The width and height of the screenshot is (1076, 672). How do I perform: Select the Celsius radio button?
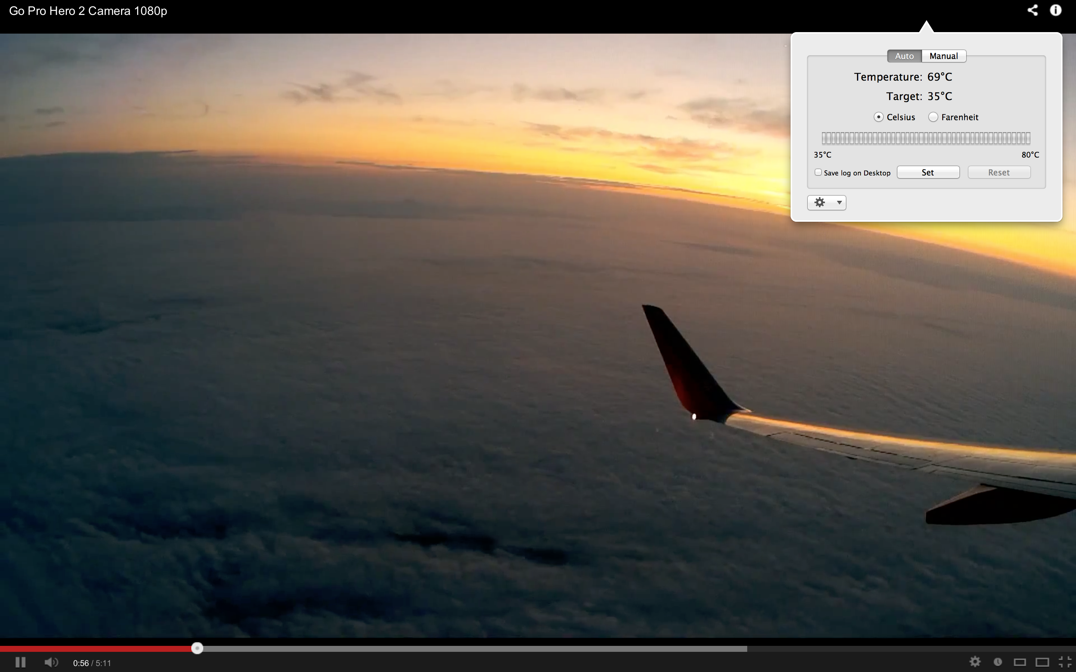click(879, 117)
